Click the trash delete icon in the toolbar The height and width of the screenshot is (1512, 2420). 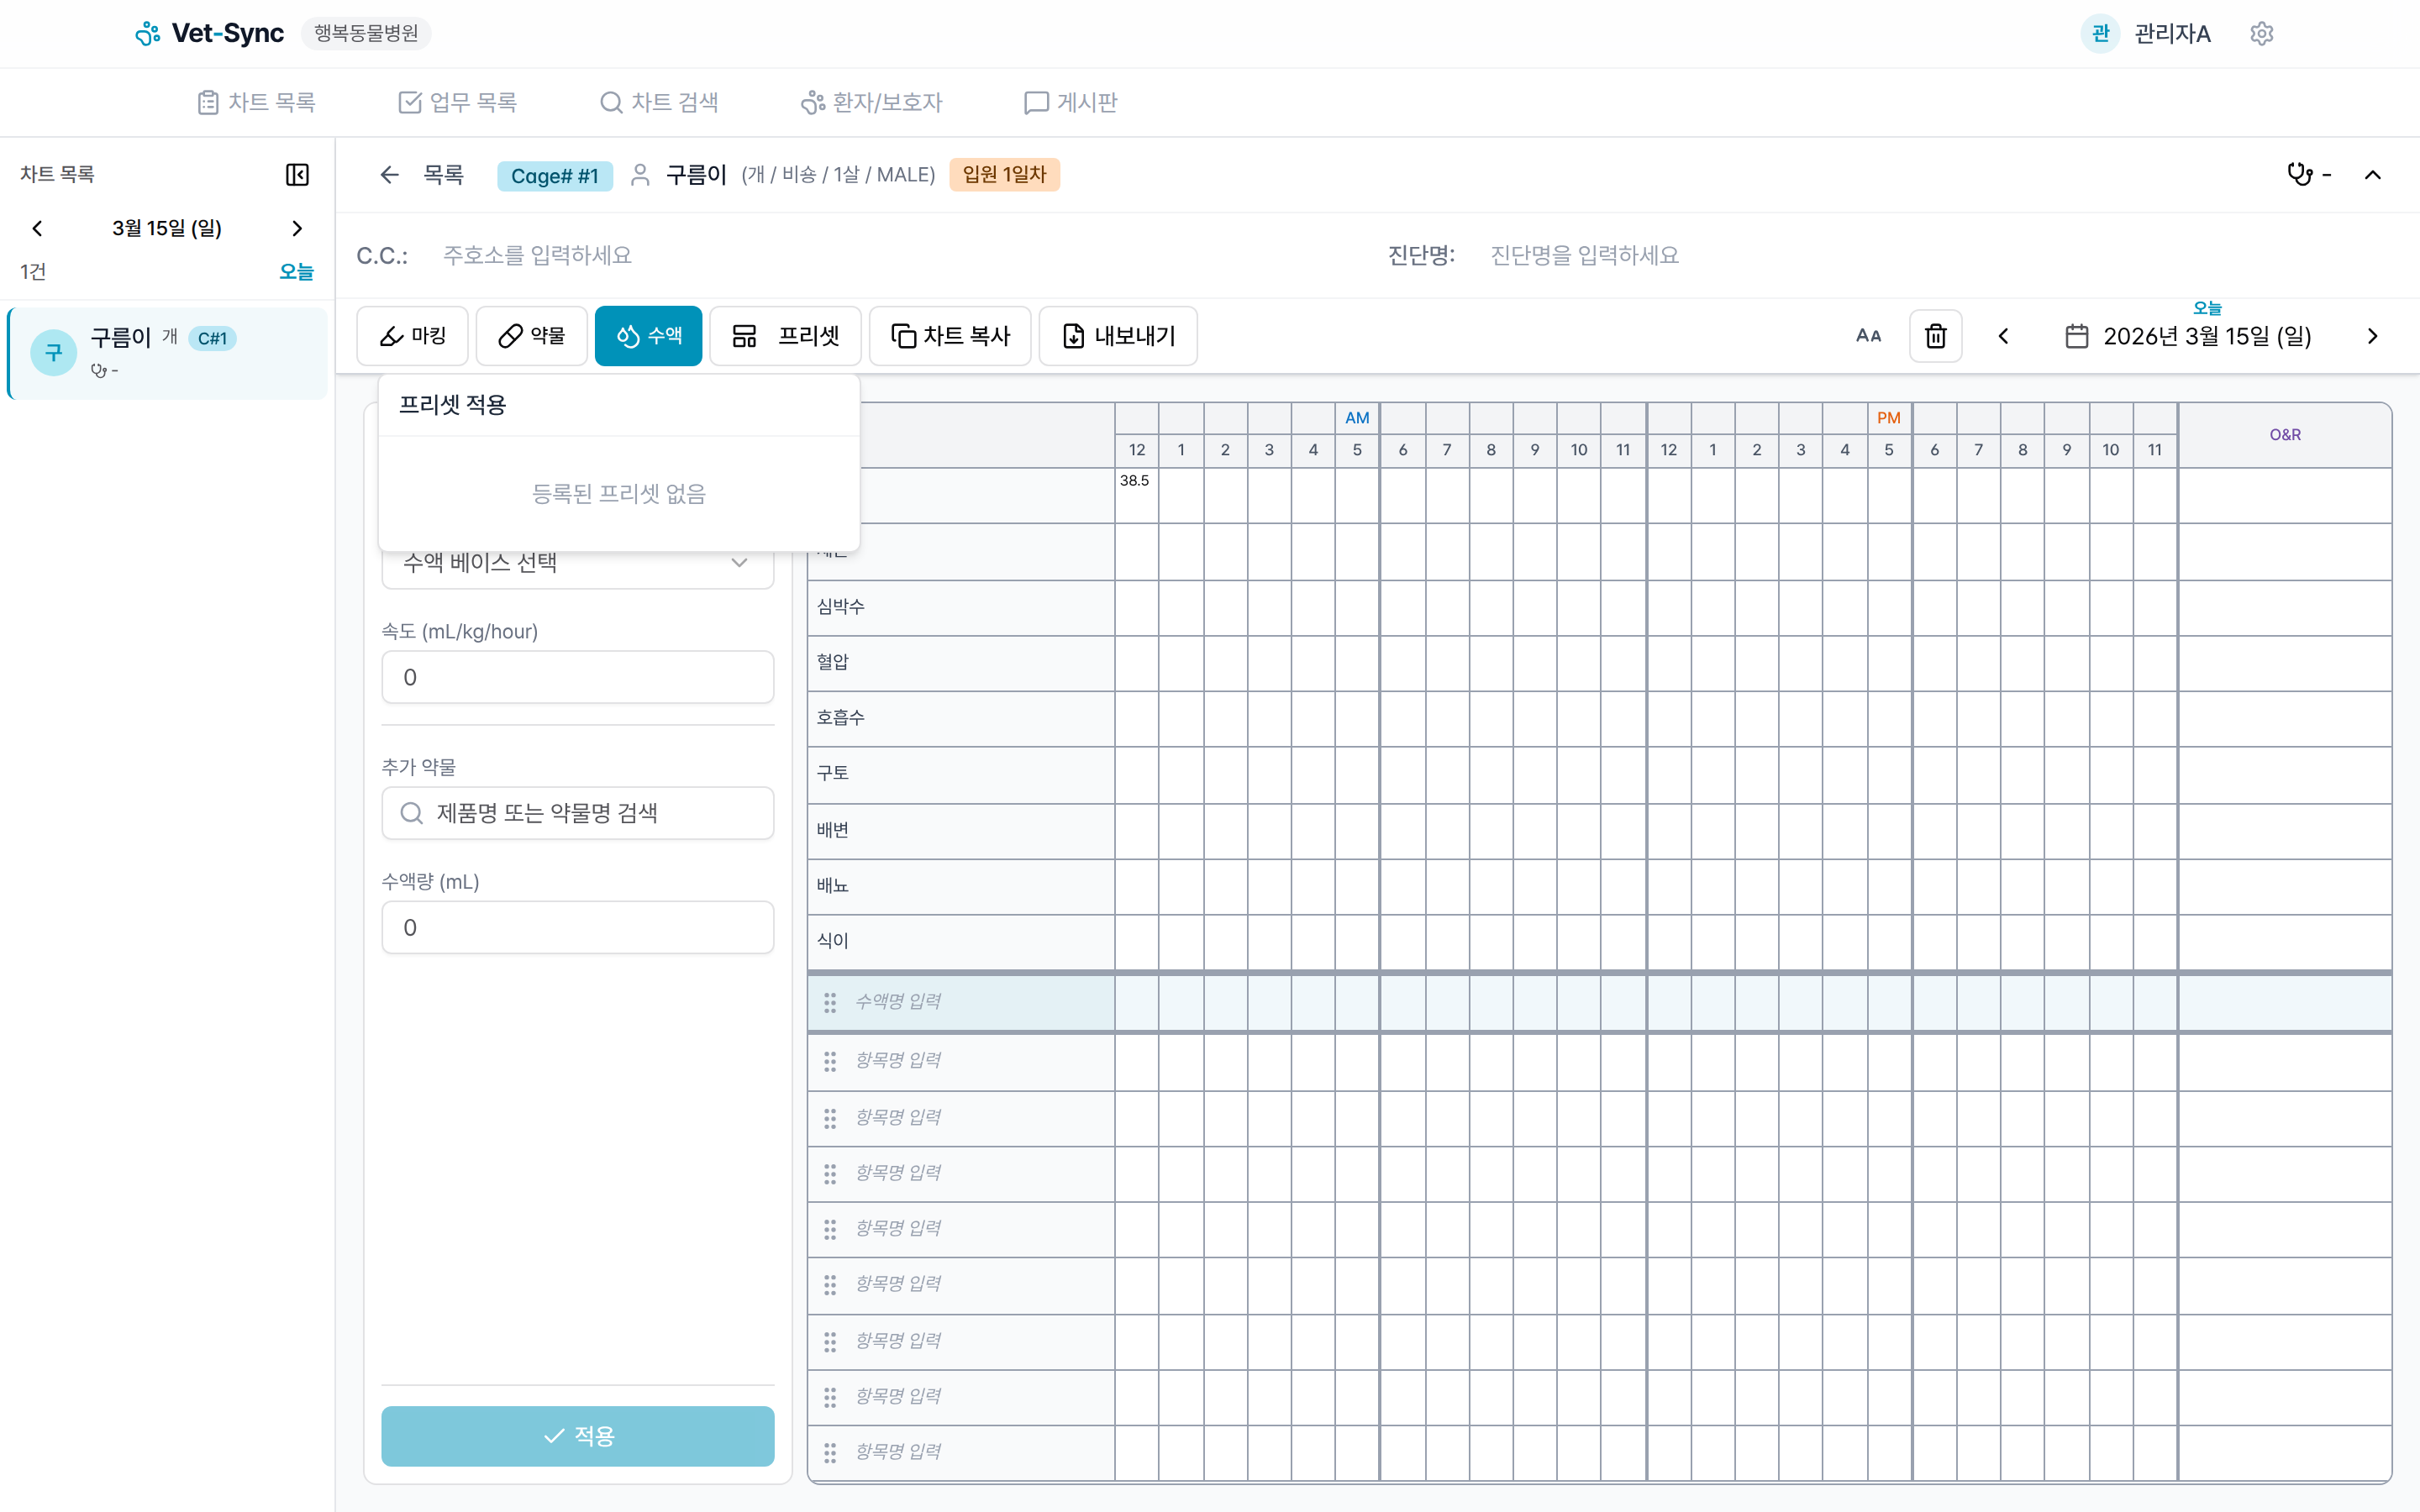(x=1936, y=335)
